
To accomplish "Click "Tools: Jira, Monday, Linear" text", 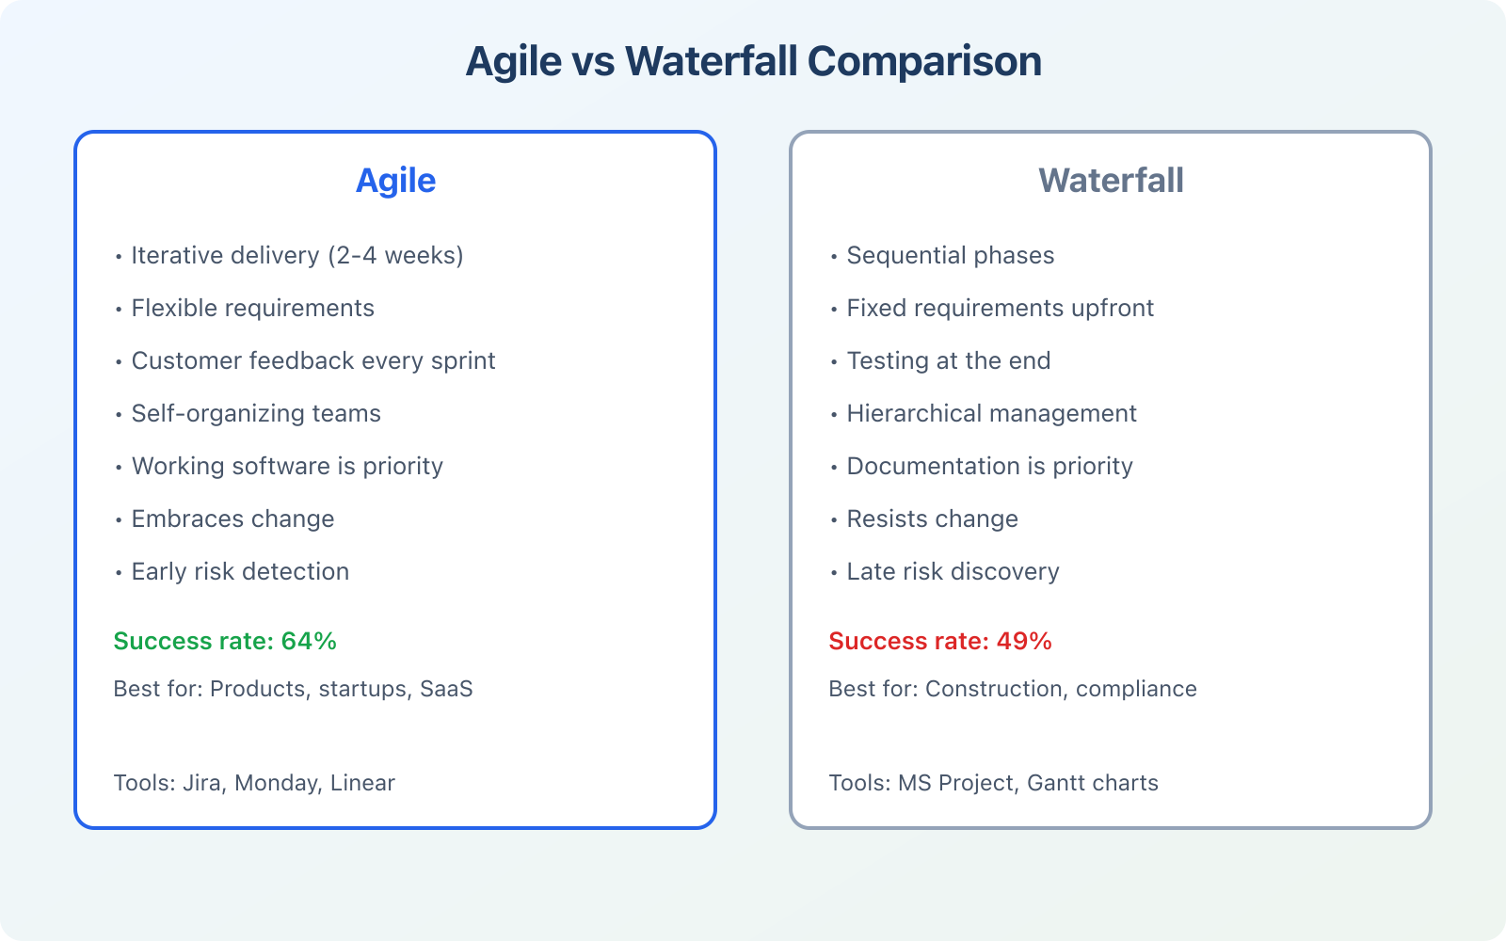I will pyautogui.click(x=254, y=783).
